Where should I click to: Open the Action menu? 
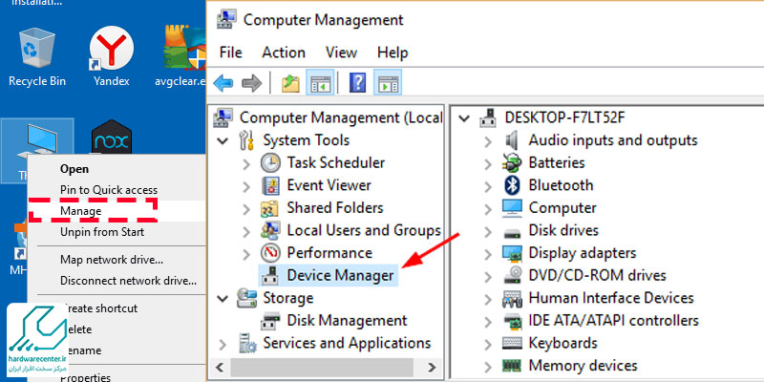pyautogui.click(x=283, y=53)
